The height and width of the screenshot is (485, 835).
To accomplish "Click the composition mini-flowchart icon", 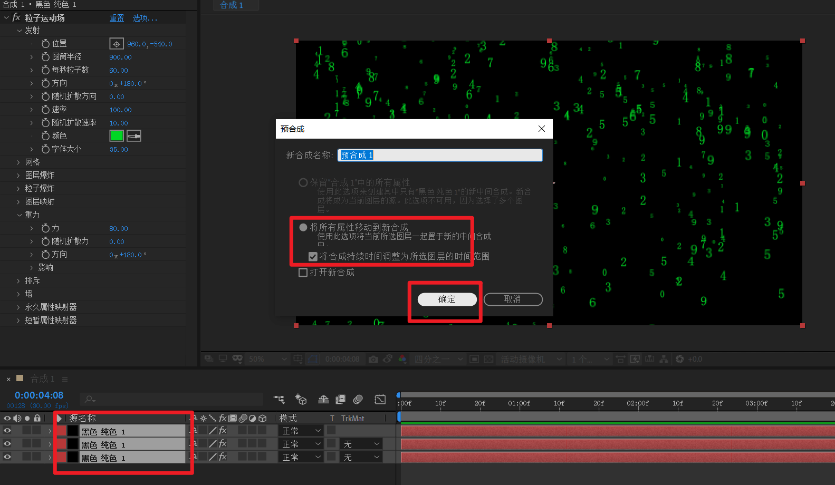I will pyautogui.click(x=279, y=400).
